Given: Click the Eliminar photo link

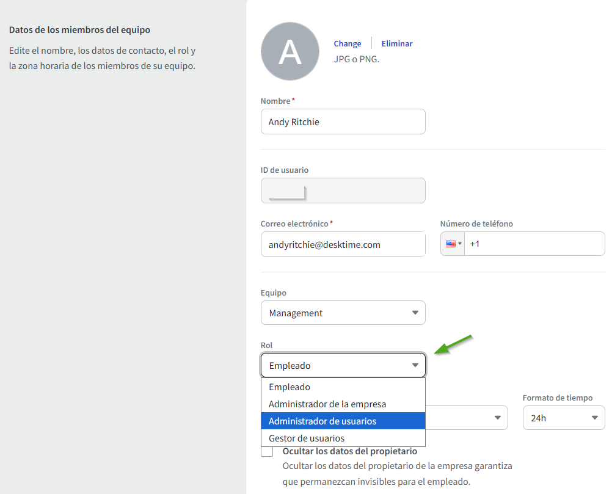Looking at the screenshot, I should click(397, 43).
